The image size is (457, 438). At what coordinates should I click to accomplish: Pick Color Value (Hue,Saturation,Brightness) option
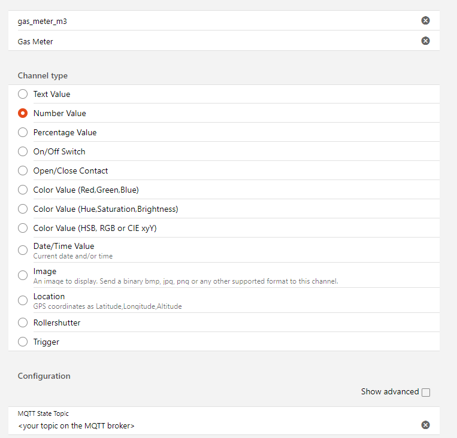[23, 209]
